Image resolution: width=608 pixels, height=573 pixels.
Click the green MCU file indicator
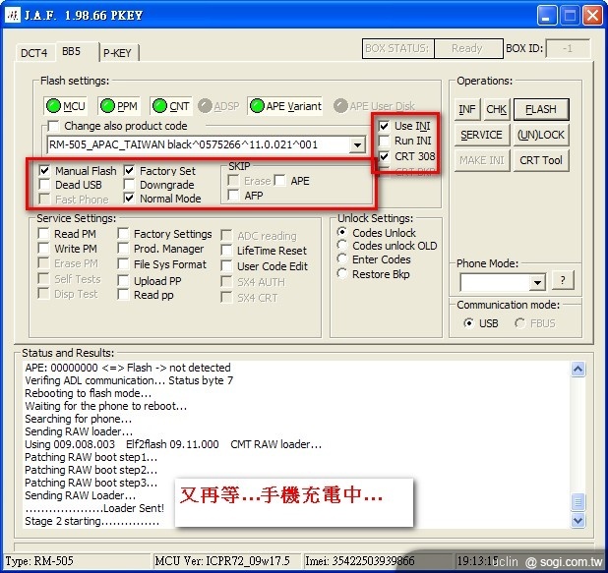(65, 106)
